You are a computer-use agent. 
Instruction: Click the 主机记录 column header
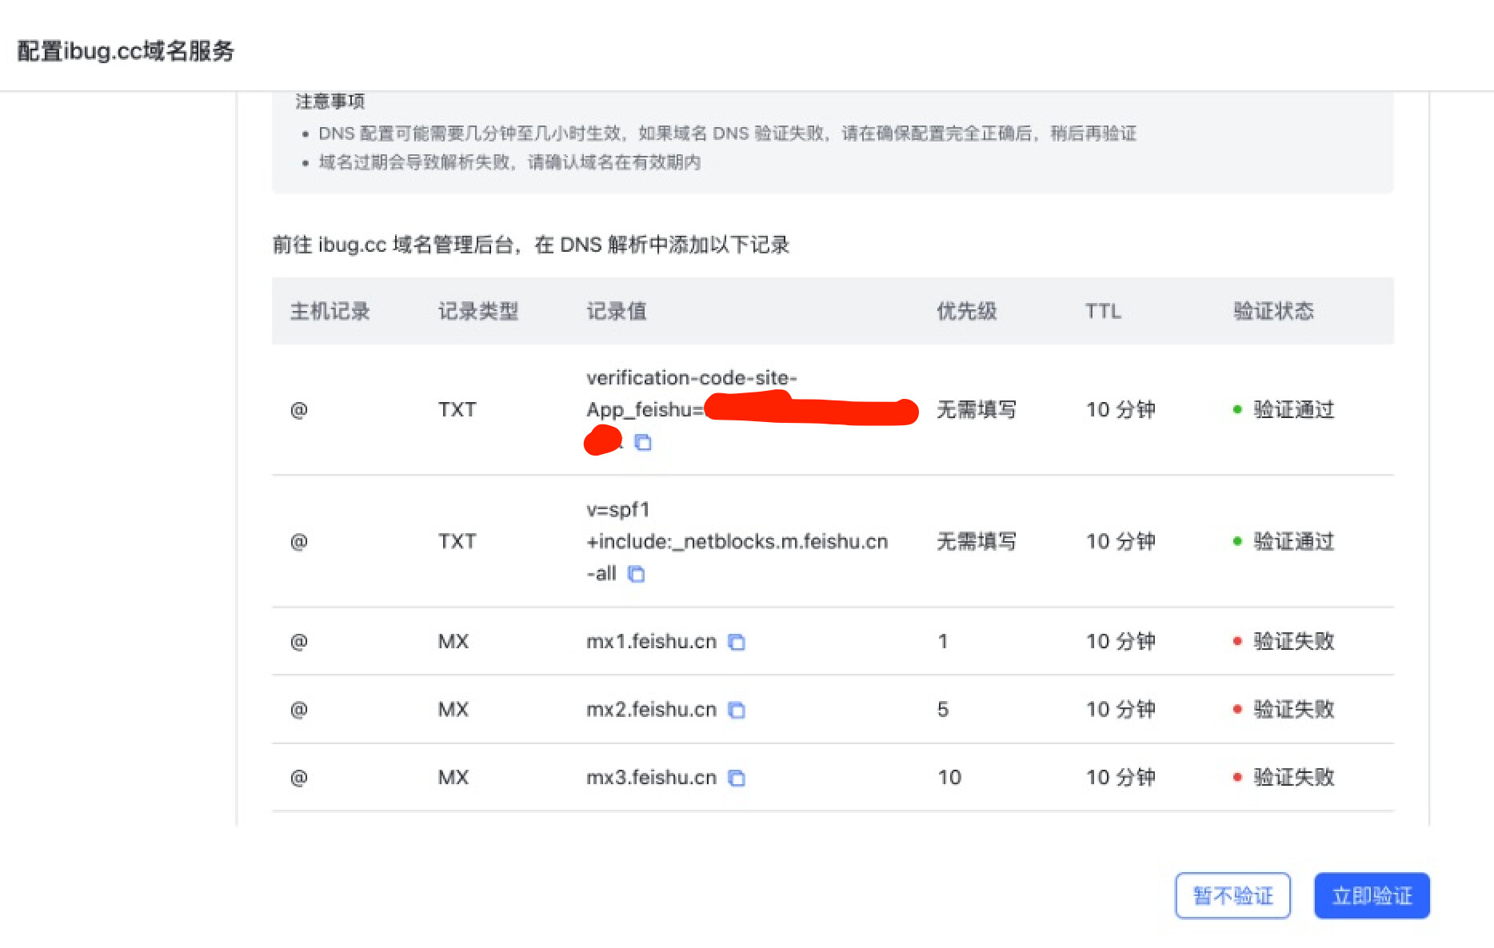(x=330, y=311)
